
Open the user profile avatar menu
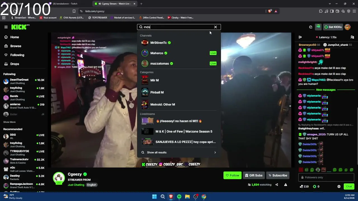348,27
